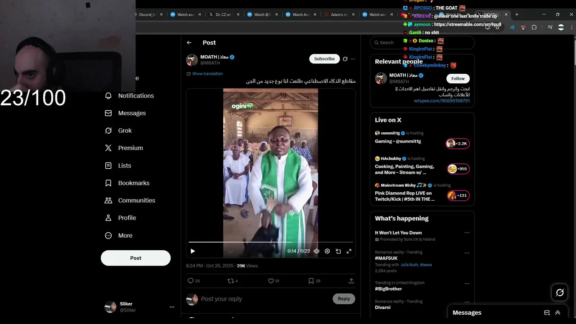Bookmark the post with 39 bookmarks
The height and width of the screenshot is (324, 576).
tap(314, 281)
